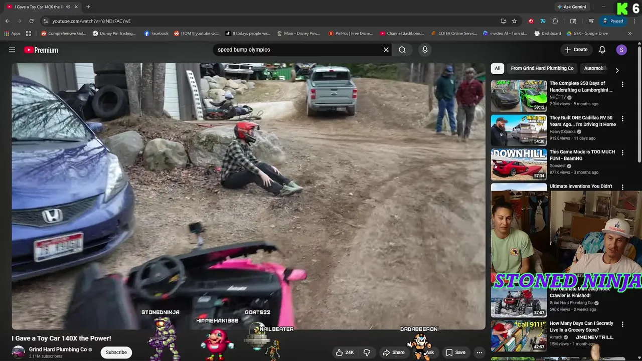Viewport: 642px width, 361px height.
Task: Subscribe to Grind Hard Plumbing Co
Action: pos(116,352)
